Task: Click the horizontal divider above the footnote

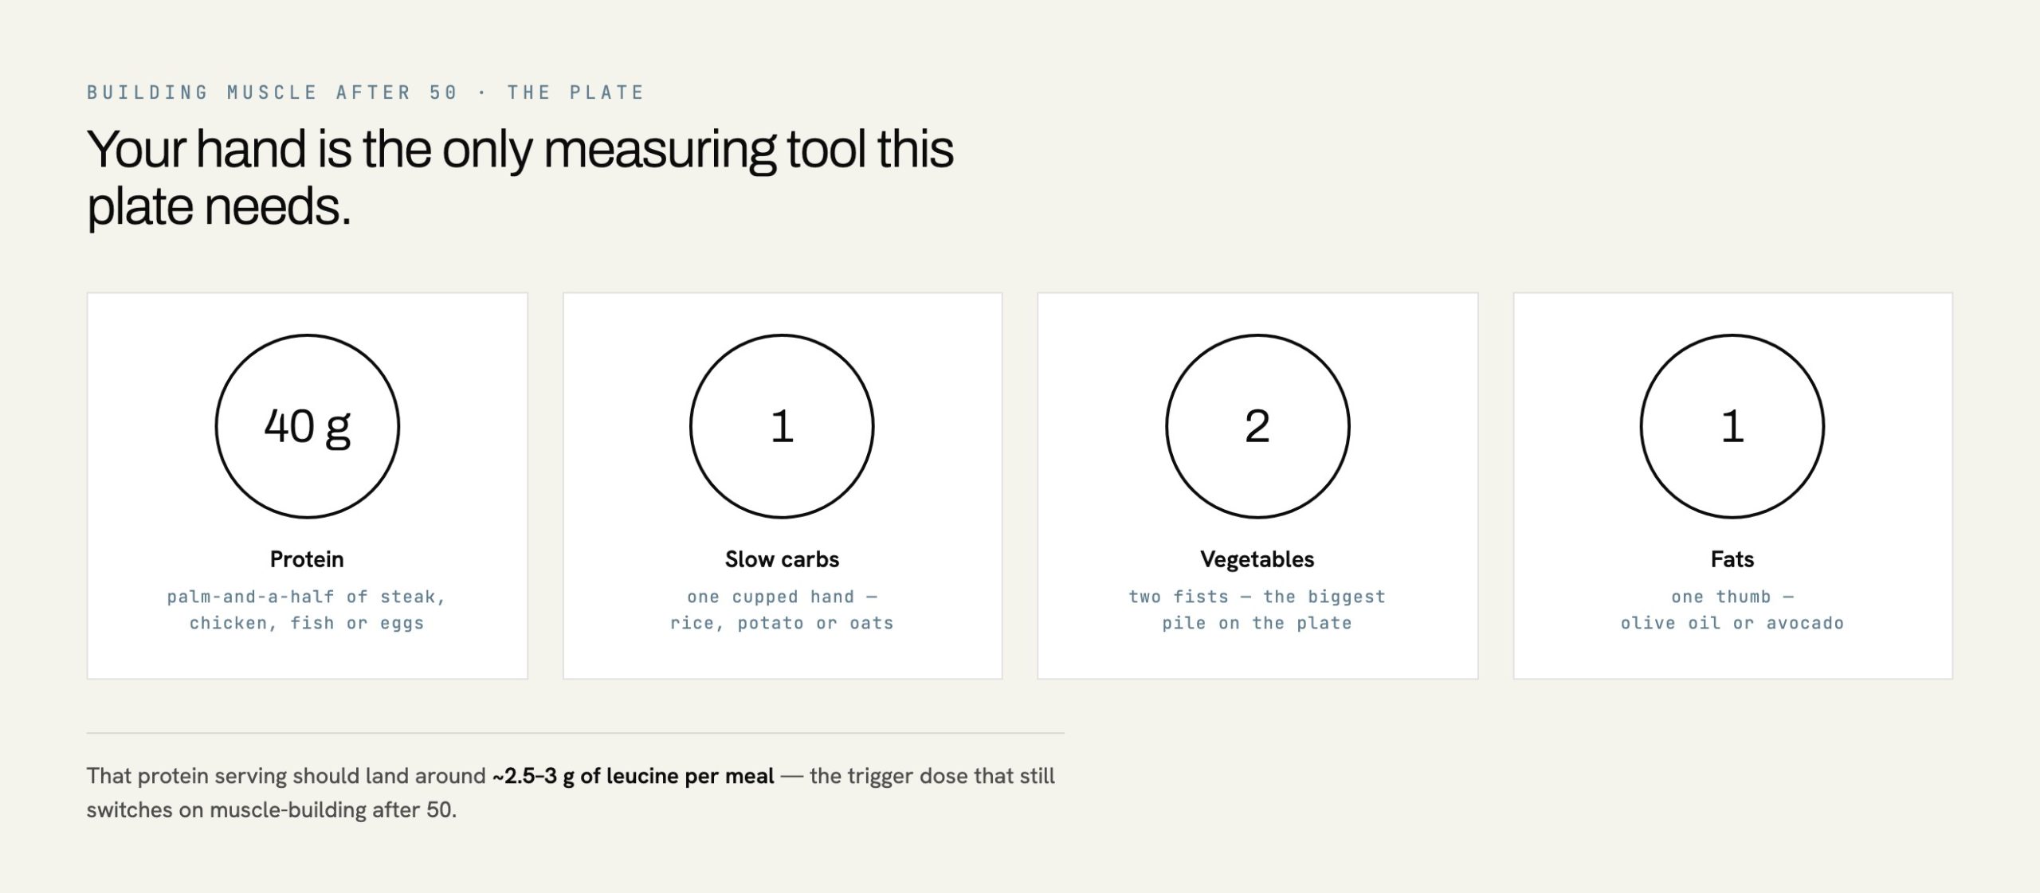Action: 575,733
